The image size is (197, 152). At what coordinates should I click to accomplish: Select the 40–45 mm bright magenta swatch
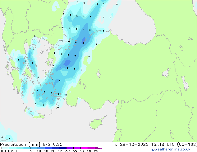(x=84, y=148)
